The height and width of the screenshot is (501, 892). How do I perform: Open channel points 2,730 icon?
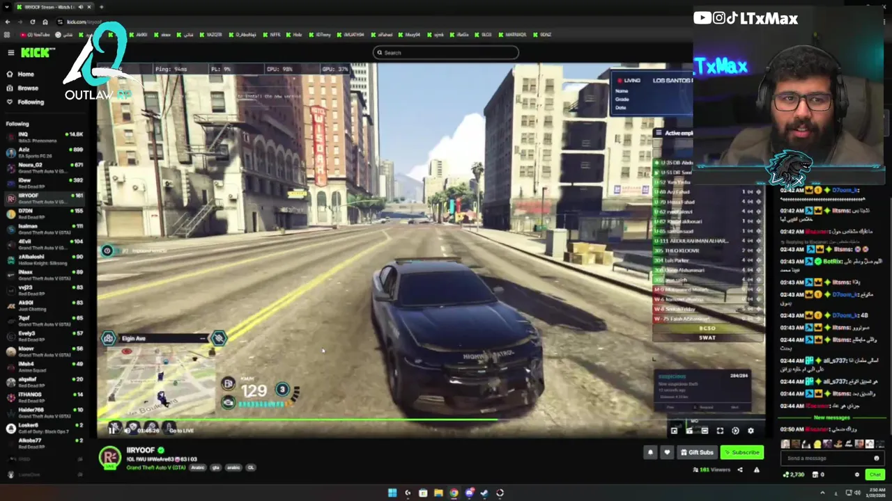[794, 475]
